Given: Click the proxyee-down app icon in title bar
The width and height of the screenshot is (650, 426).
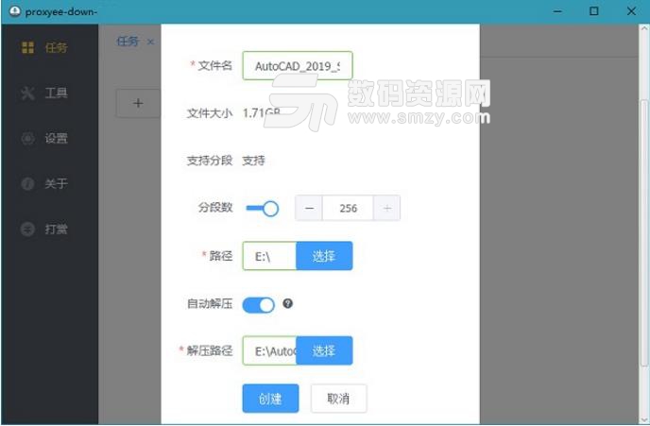Looking at the screenshot, I should click(x=14, y=11).
